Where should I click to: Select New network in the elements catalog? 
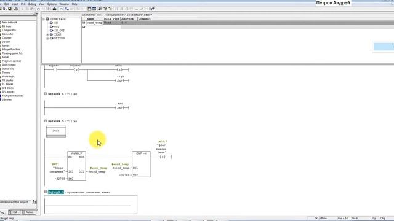(10, 23)
